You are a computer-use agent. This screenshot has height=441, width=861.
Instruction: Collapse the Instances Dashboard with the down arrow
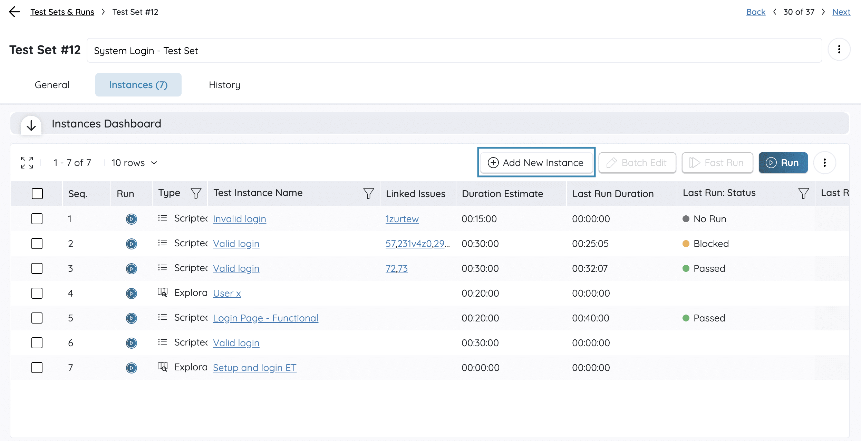point(31,125)
